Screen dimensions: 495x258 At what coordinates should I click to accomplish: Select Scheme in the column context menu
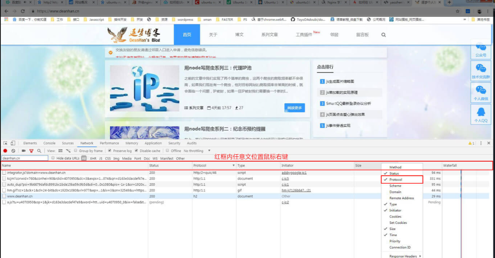[402, 186]
